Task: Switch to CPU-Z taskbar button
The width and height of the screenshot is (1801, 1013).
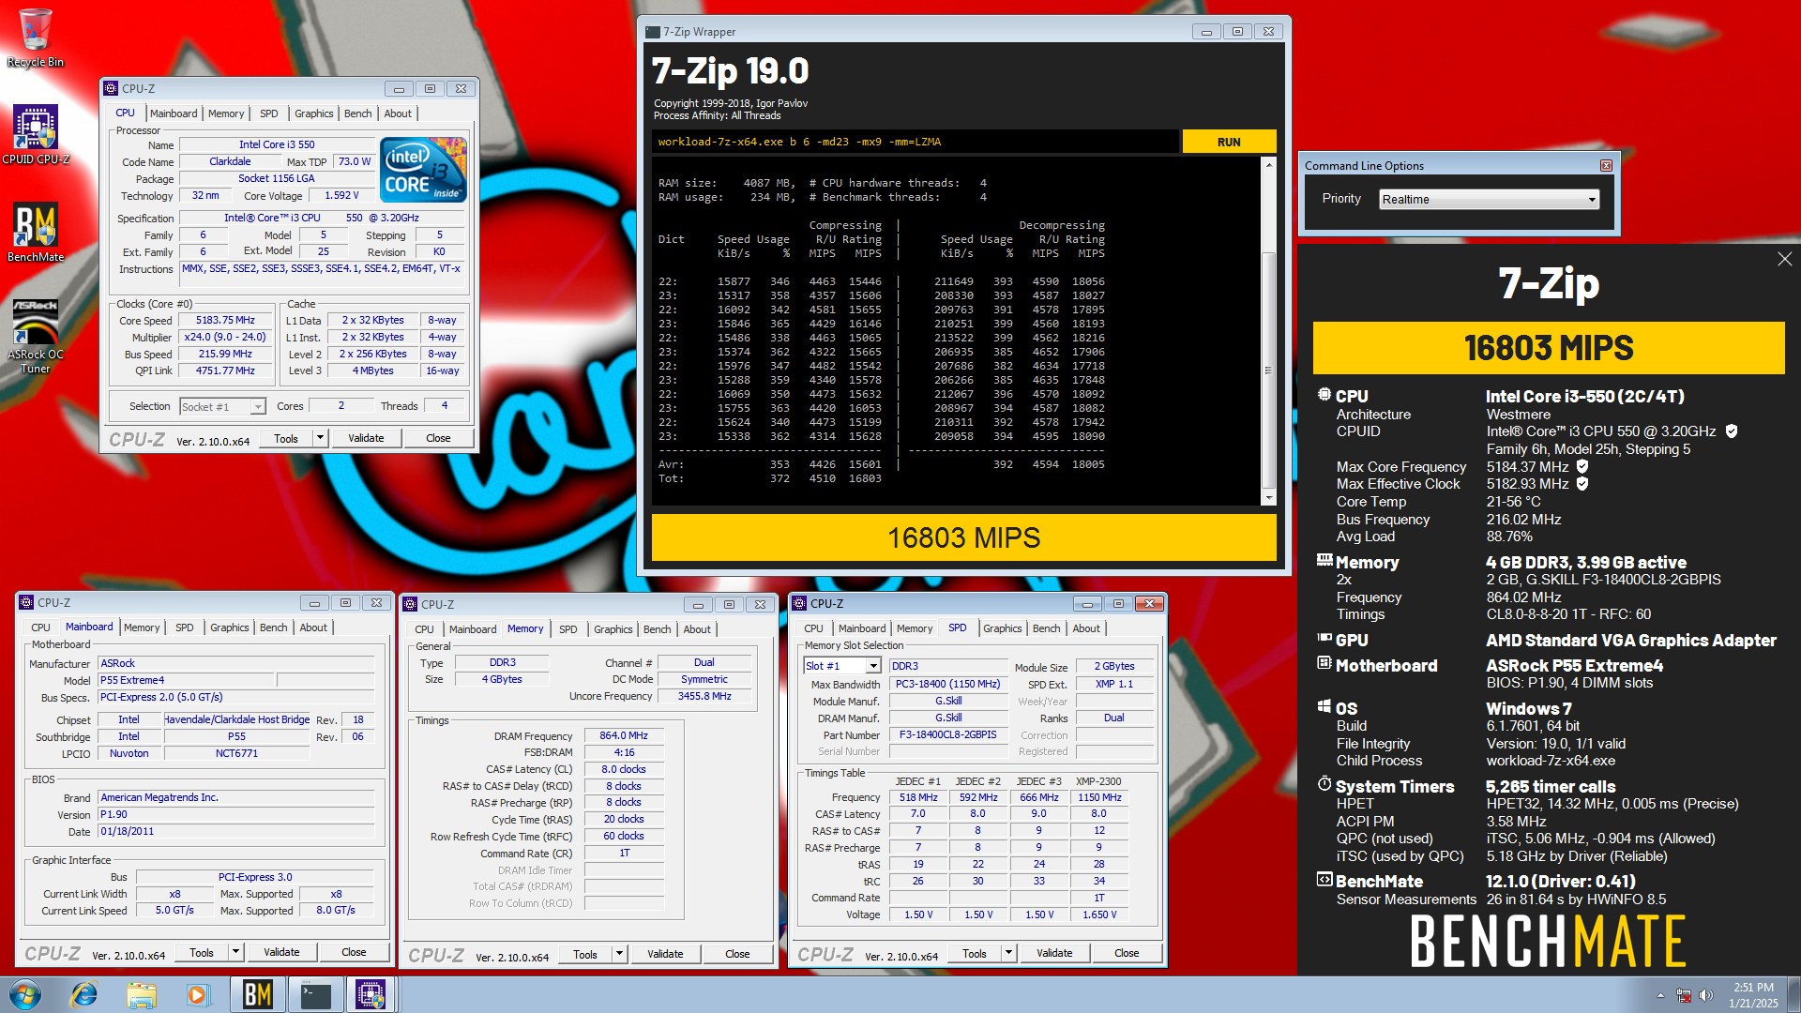Action: click(371, 994)
